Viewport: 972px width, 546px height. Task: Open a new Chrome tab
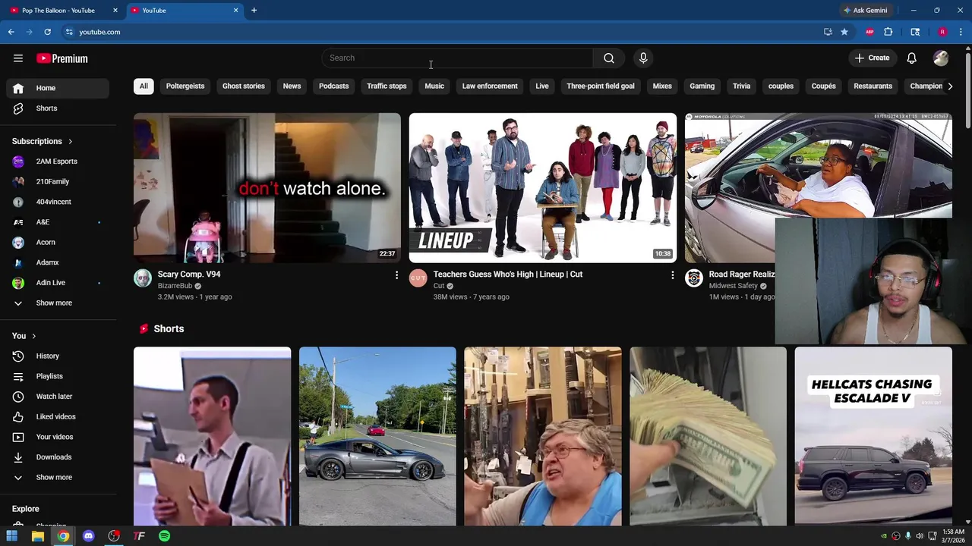(254, 11)
